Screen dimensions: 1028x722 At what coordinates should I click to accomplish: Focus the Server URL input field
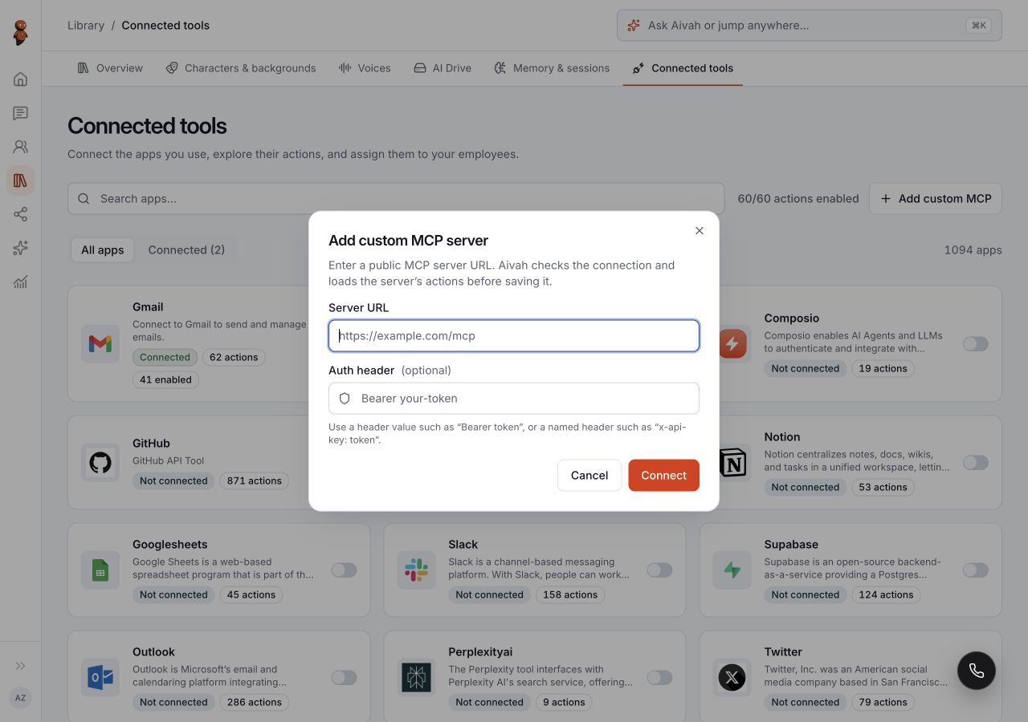point(514,336)
